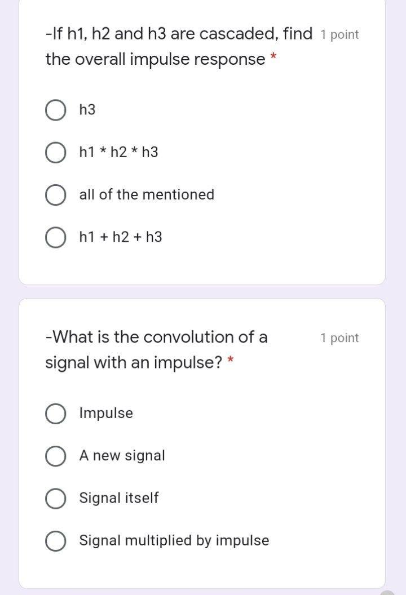Viewport: 406px width, 595px height.
Task: Select Signal multiplied by impulse option
Action: click(55, 540)
